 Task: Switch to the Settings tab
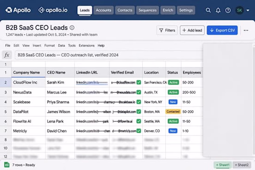point(186,10)
